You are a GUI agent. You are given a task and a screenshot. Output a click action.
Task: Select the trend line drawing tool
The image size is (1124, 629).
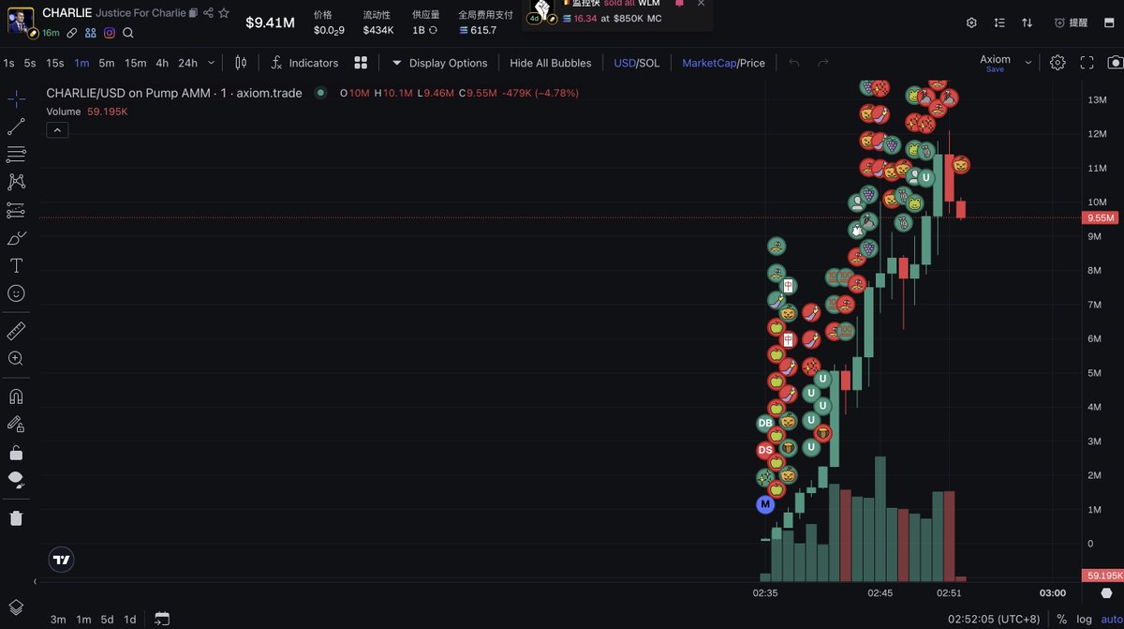16,127
